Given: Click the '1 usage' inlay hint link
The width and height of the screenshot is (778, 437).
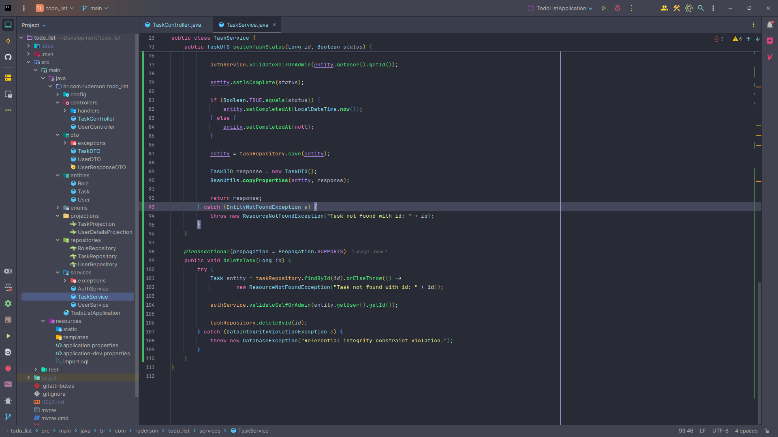Looking at the screenshot, I should point(360,252).
